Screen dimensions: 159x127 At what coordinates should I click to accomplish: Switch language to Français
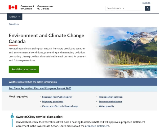146,3
